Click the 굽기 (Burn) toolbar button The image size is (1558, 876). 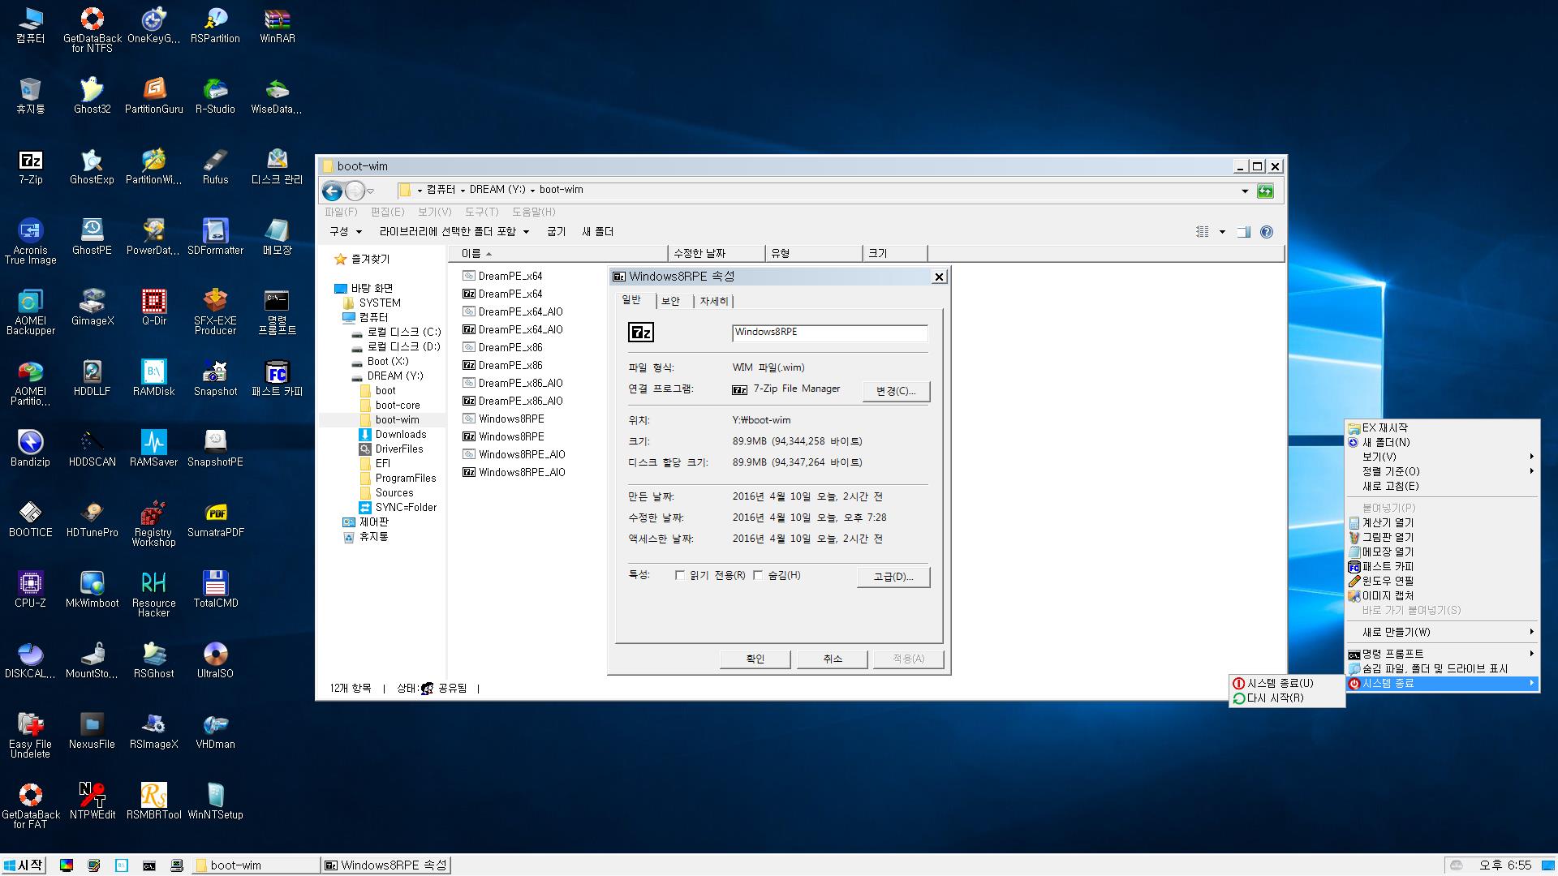click(556, 232)
